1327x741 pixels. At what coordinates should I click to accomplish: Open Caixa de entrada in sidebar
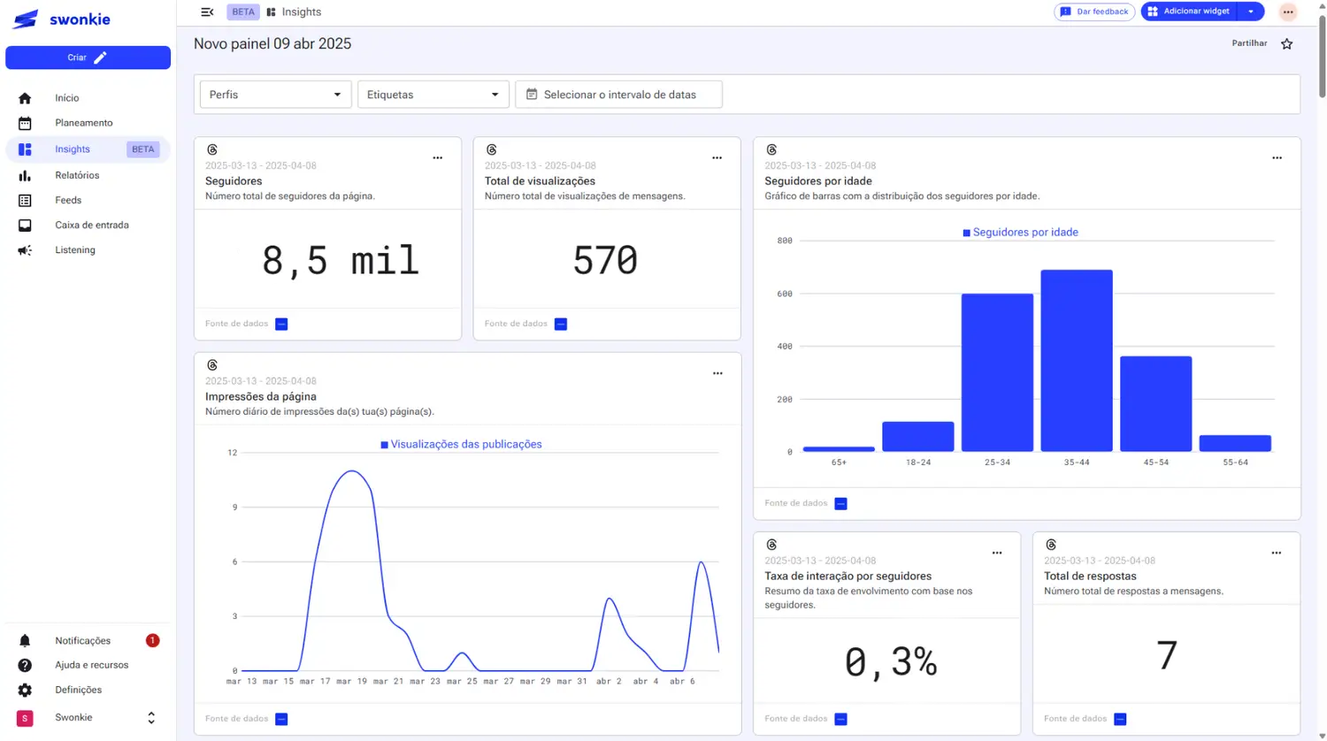coord(91,225)
